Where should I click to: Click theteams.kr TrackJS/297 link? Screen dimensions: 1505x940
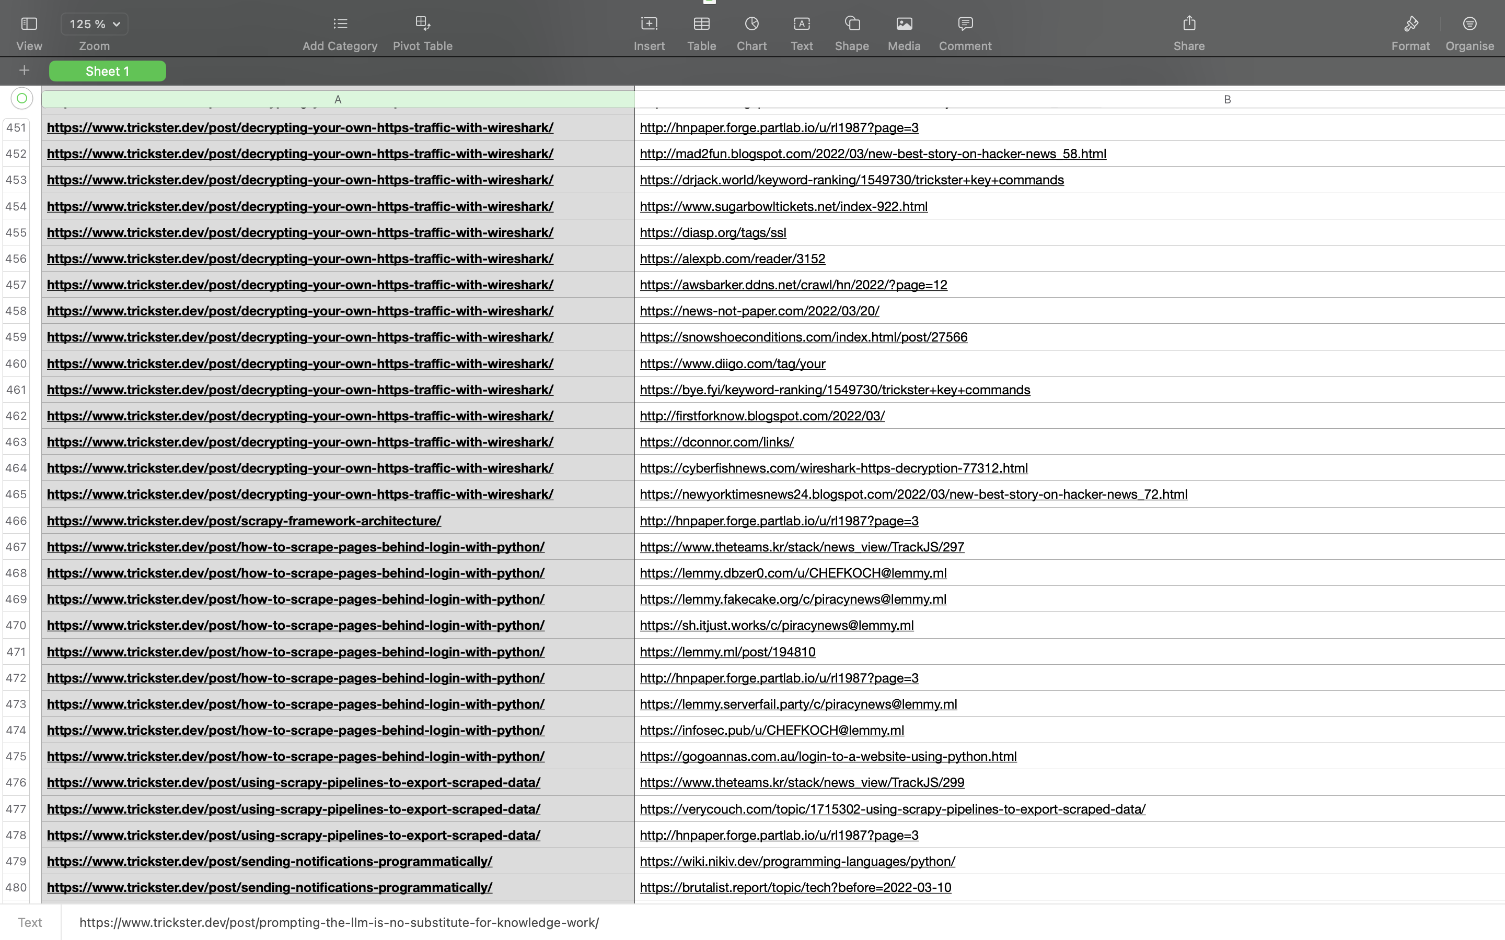point(802,547)
